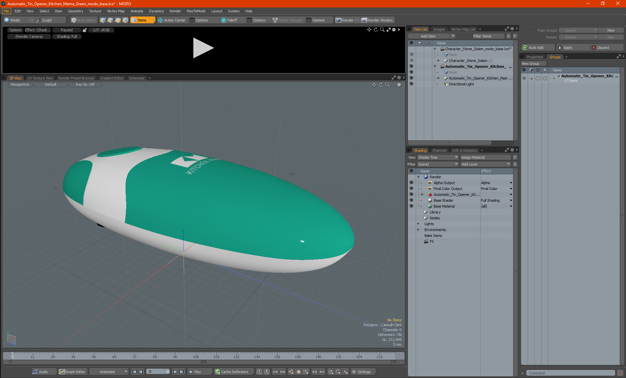
Task: Open 3D viewport settings gear
Action: coord(399,85)
